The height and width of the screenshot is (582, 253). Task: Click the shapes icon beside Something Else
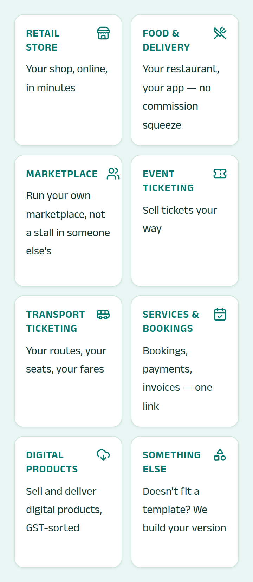pyautogui.click(x=220, y=455)
